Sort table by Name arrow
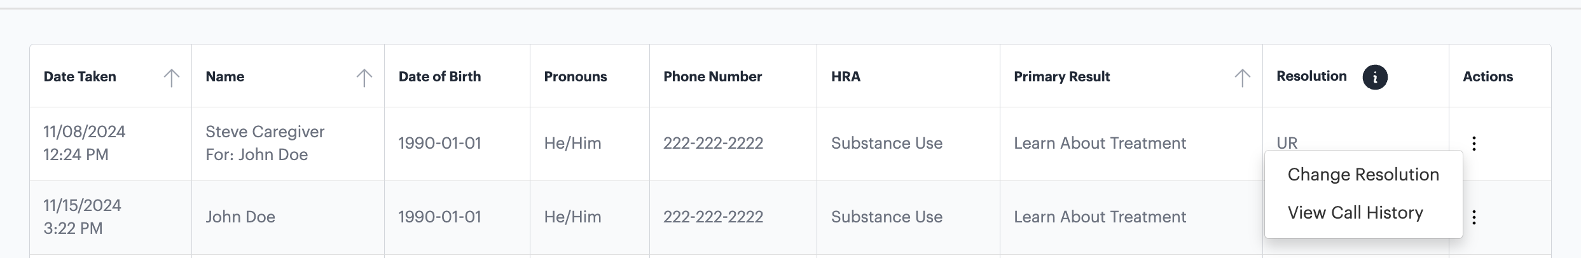Viewport: 1581px width, 258px height. (364, 78)
